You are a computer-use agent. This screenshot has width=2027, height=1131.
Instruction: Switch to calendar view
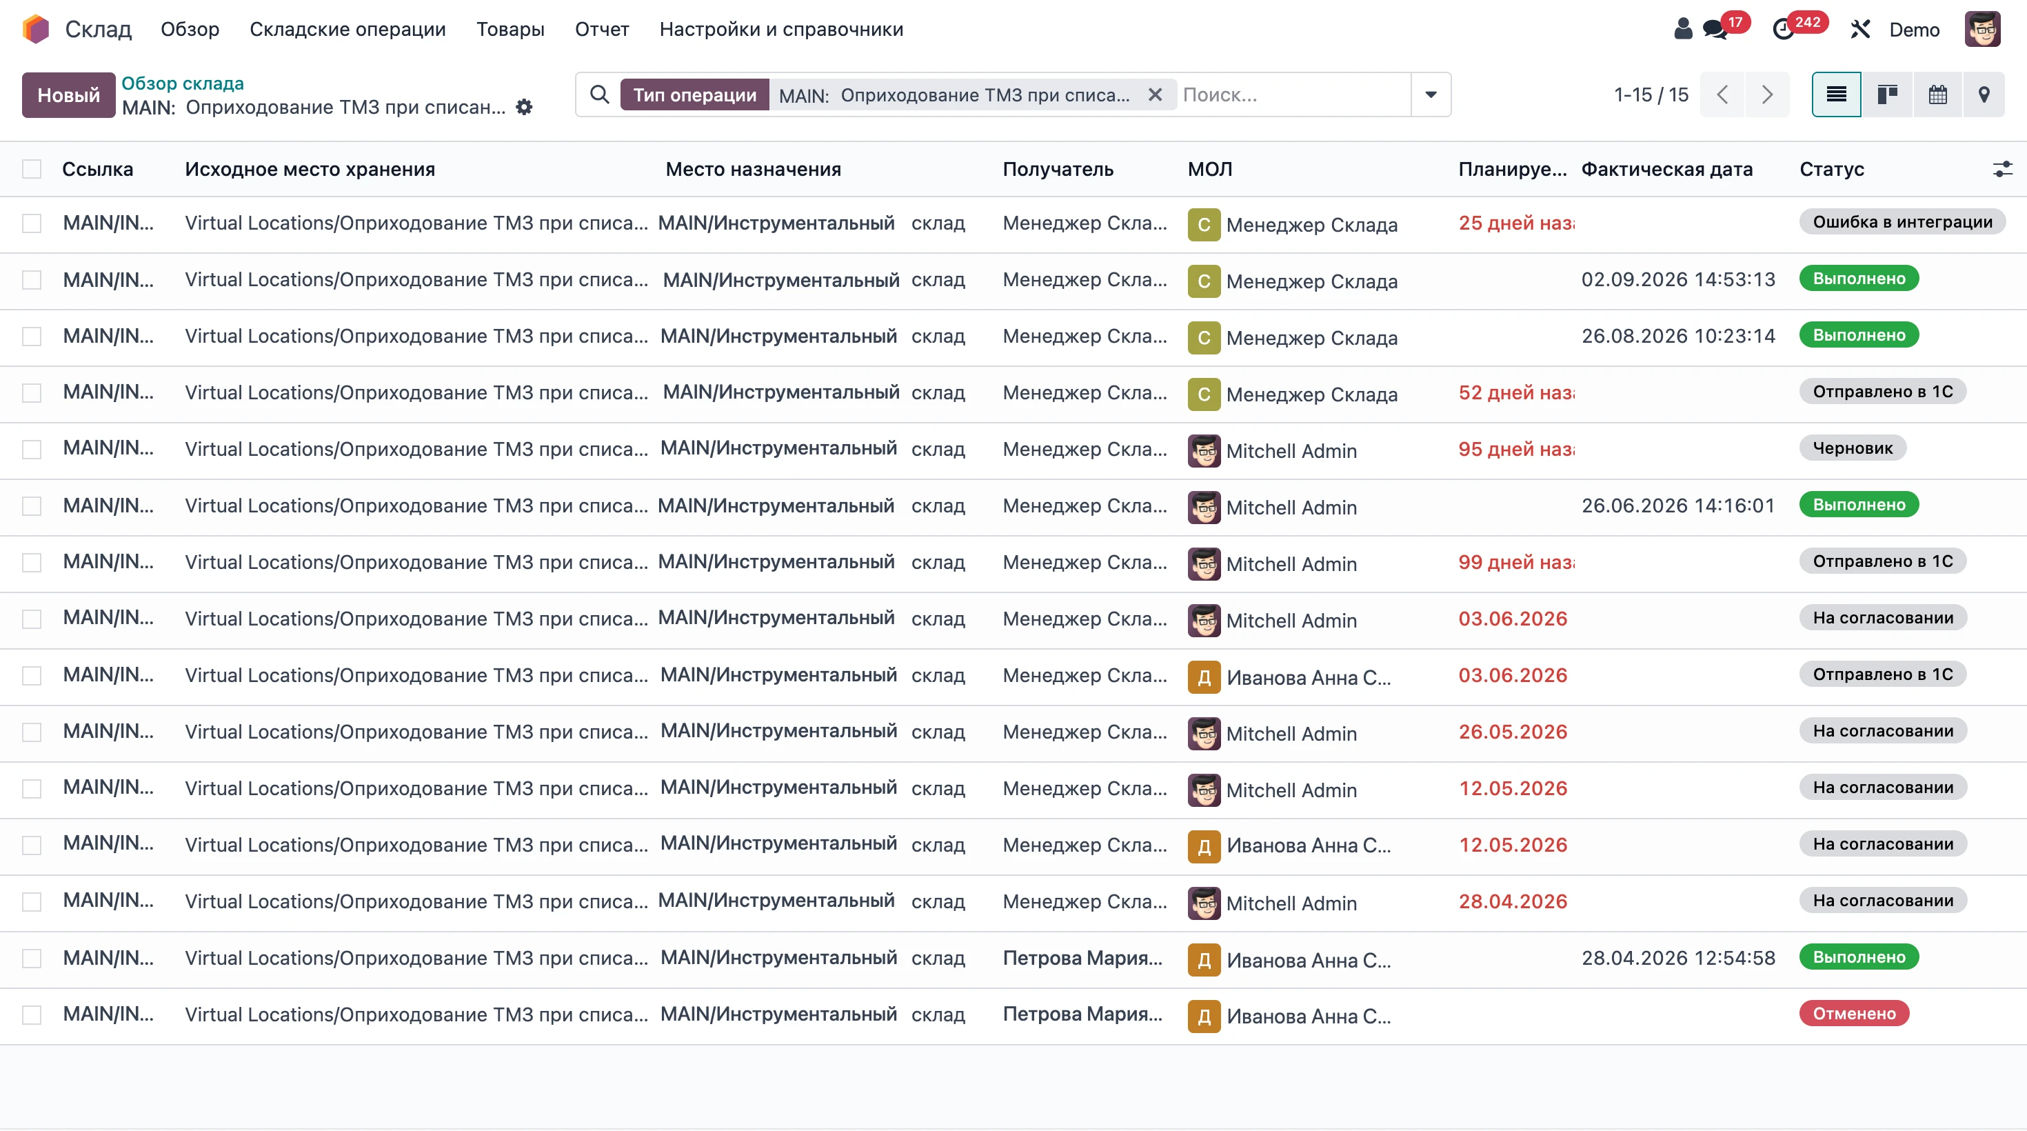pyautogui.click(x=1938, y=94)
